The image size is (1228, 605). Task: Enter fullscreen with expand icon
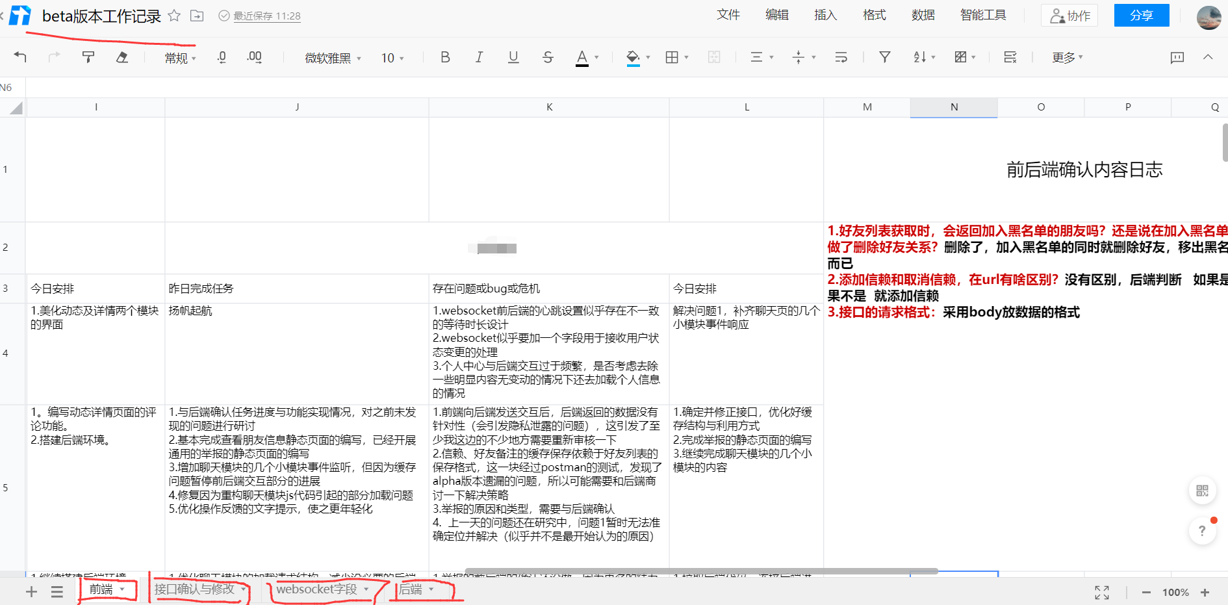(1102, 592)
